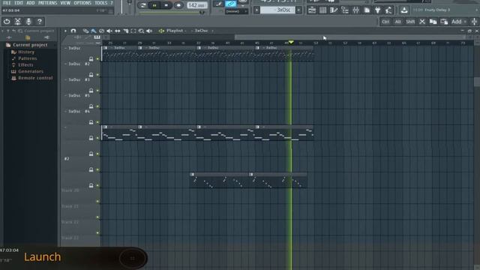
Task: Open the 3xOsc pattern selector
Action: tap(277, 10)
